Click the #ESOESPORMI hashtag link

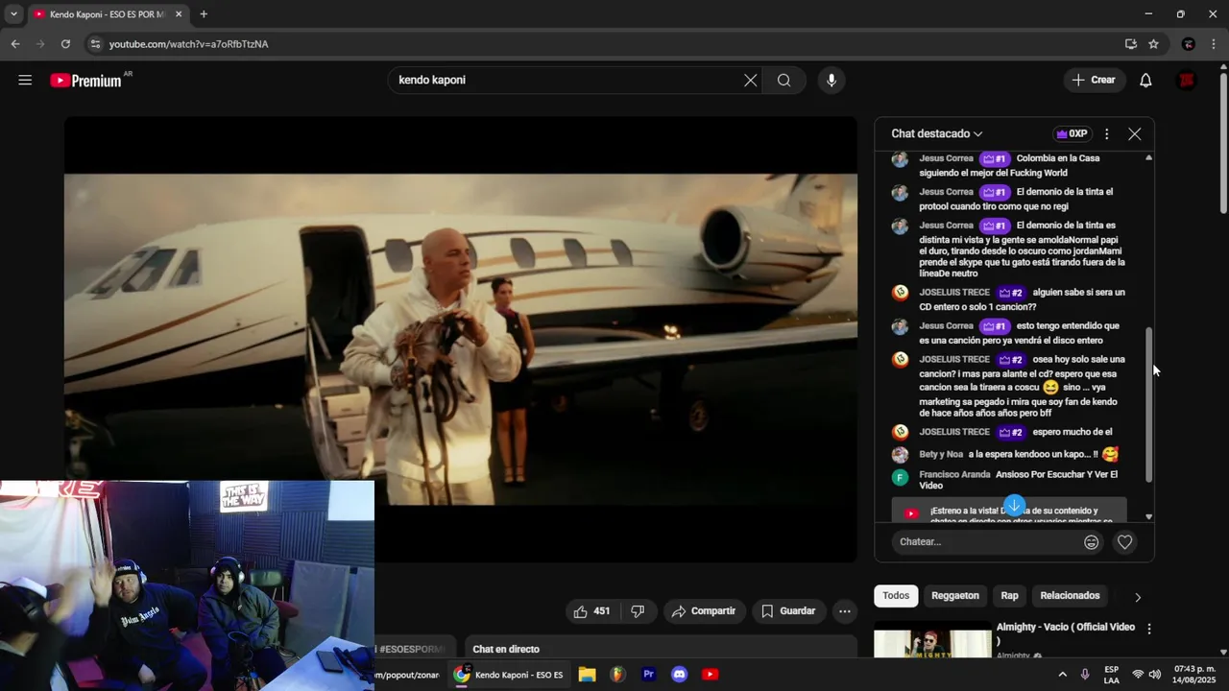coord(412,650)
